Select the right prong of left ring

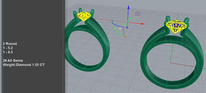tap(92, 13)
